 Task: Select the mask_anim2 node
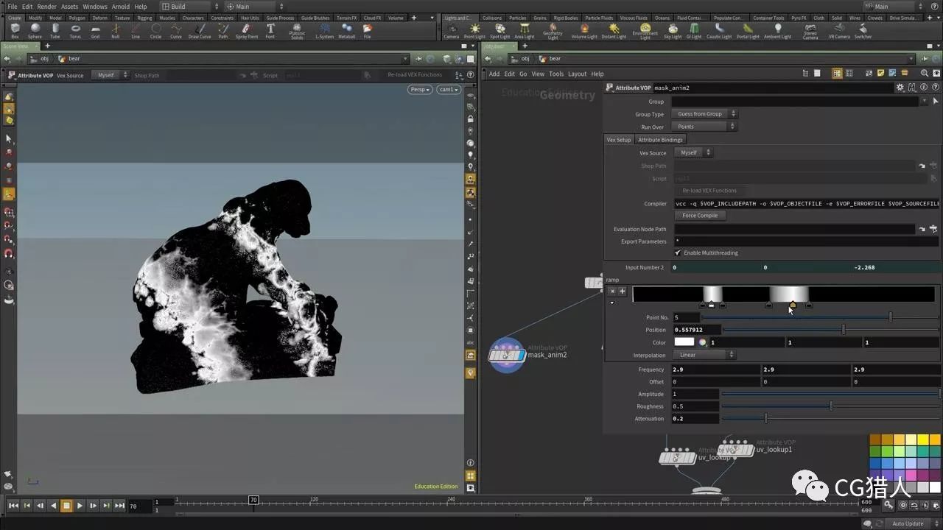[x=507, y=355]
